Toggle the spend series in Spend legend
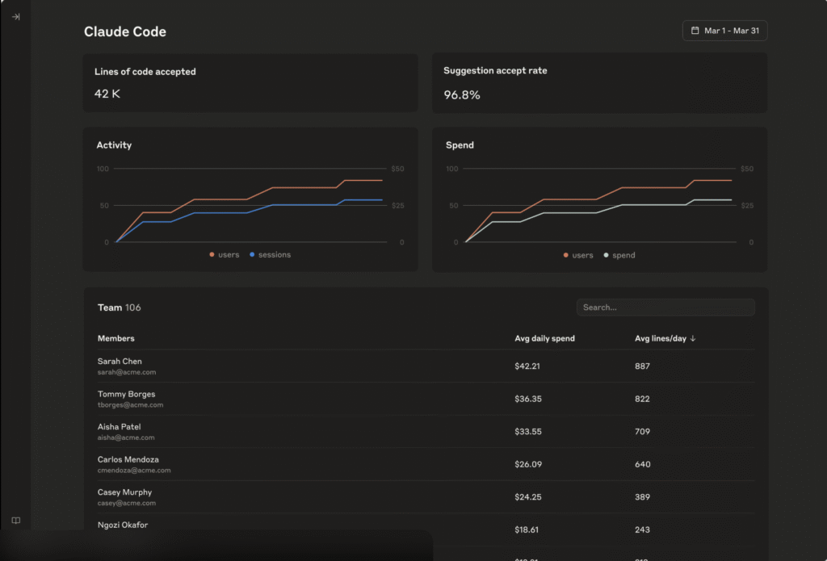Image resolution: width=827 pixels, height=561 pixels. [619, 255]
